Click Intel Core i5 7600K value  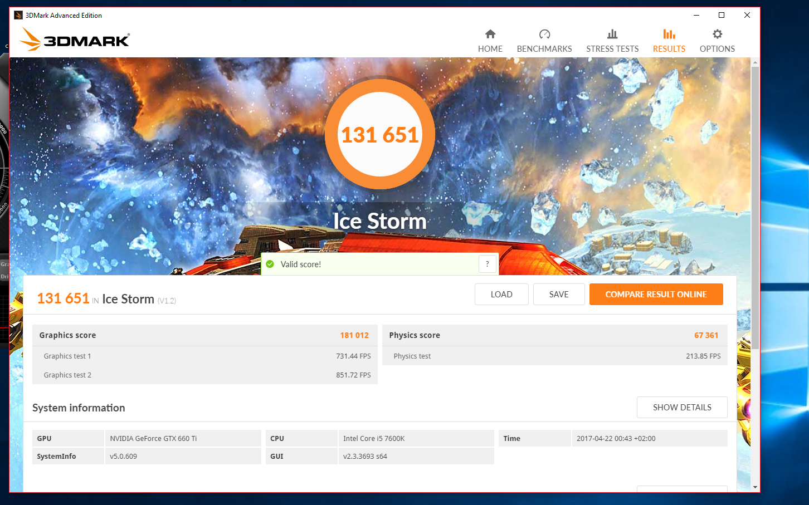tap(374, 439)
